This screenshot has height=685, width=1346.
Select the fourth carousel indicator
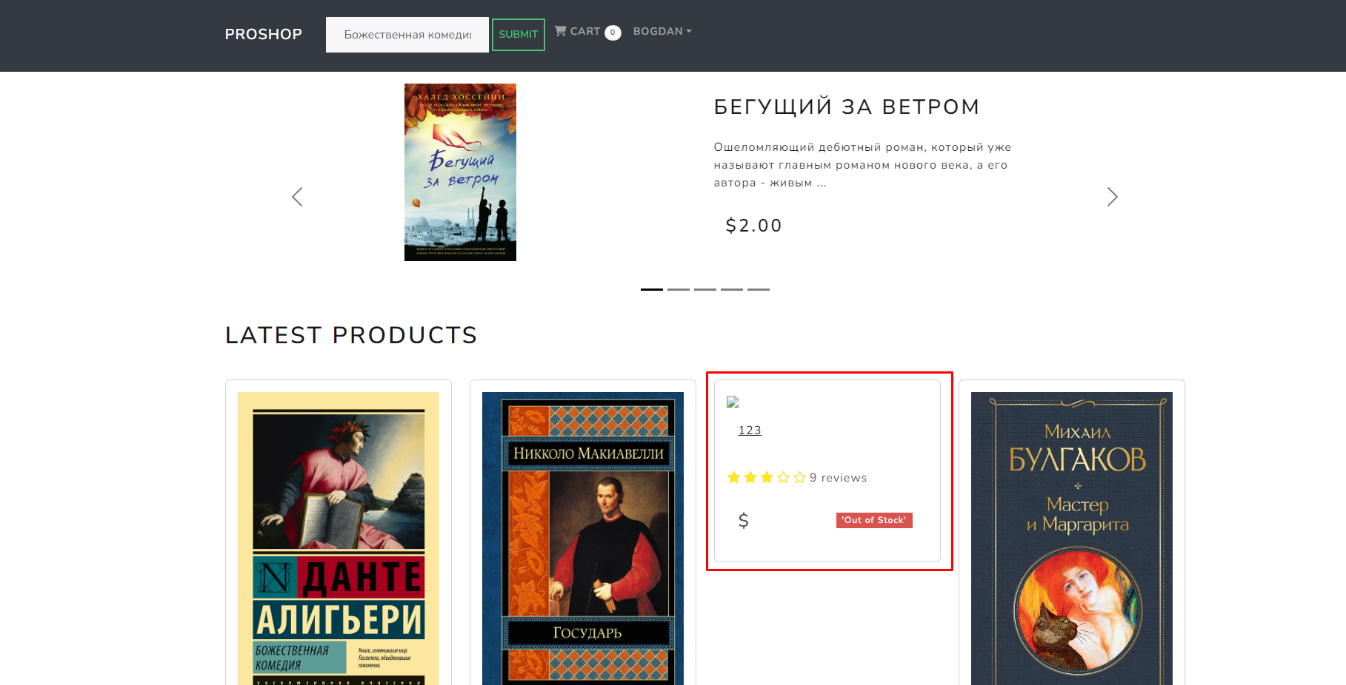(x=732, y=289)
